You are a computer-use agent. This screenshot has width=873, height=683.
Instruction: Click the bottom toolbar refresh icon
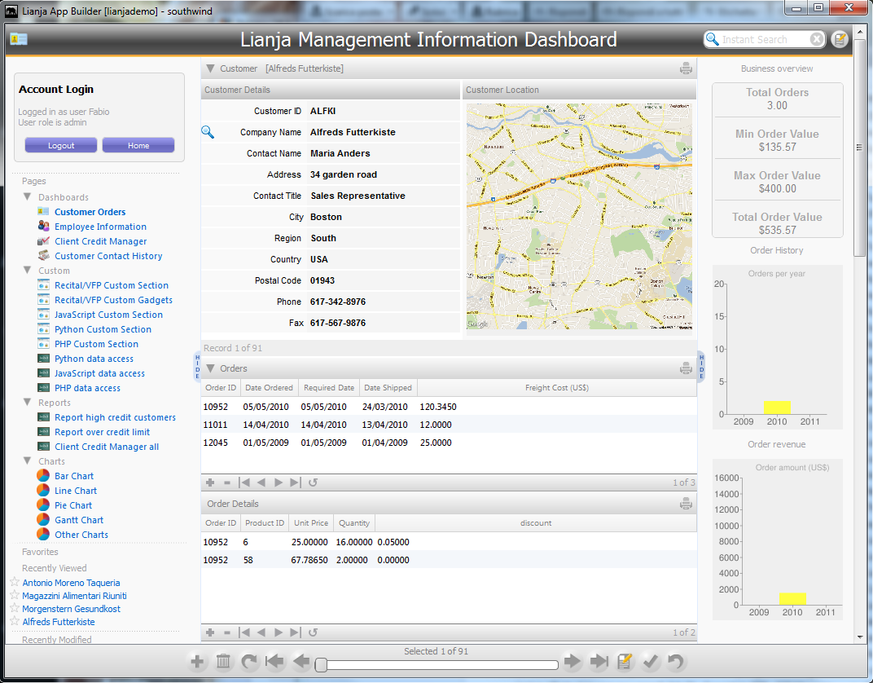click(249, 661)
